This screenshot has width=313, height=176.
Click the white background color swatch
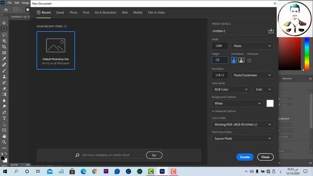(270, 103)
